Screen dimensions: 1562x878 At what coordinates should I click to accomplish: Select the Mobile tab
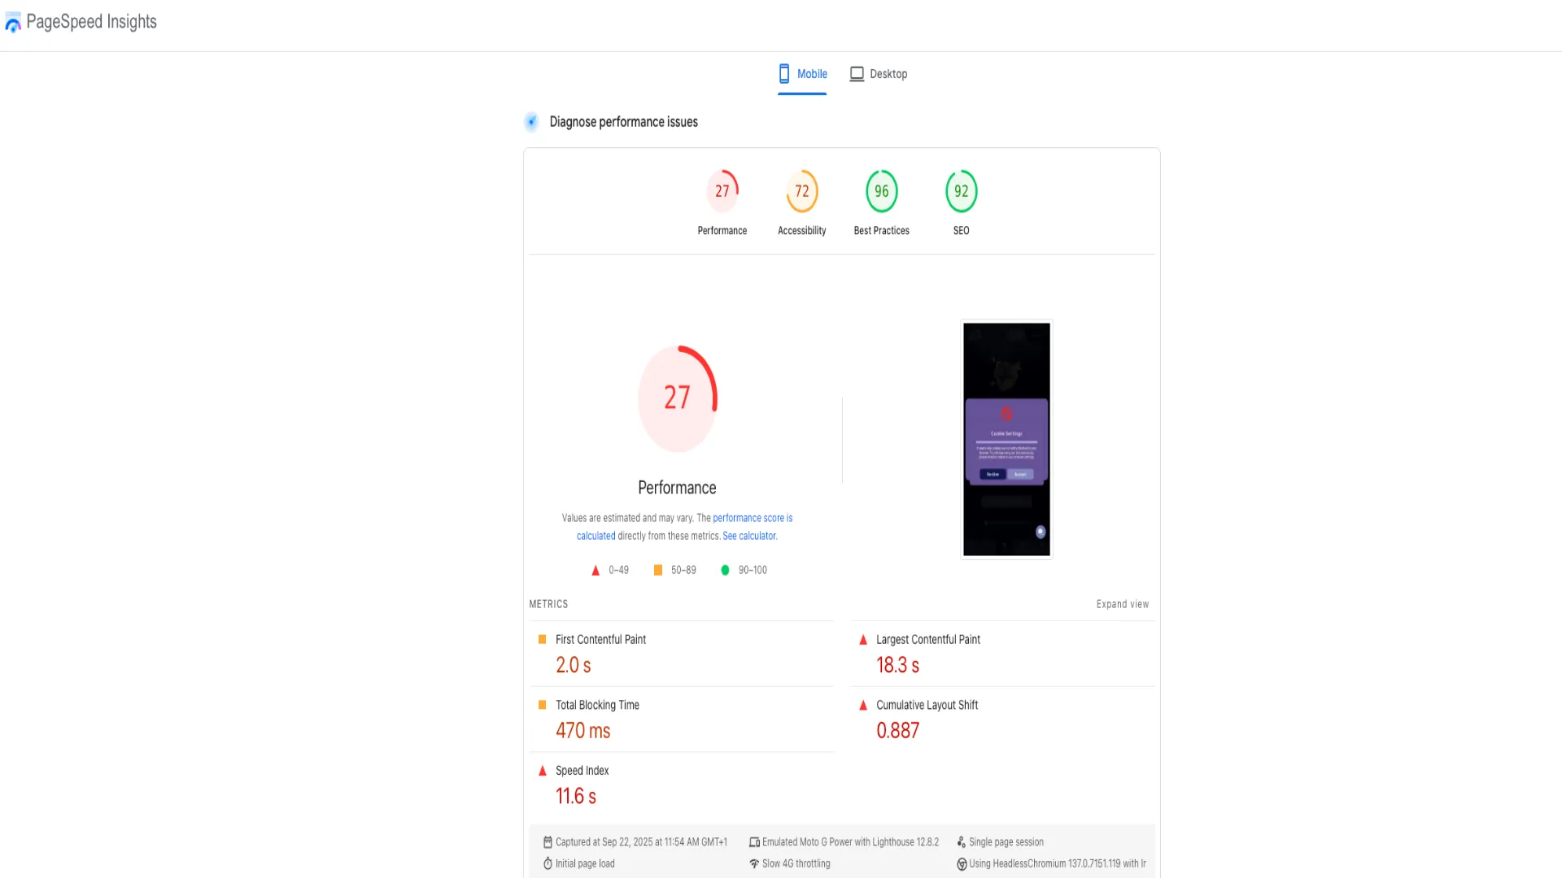click(x=802, y=74)
